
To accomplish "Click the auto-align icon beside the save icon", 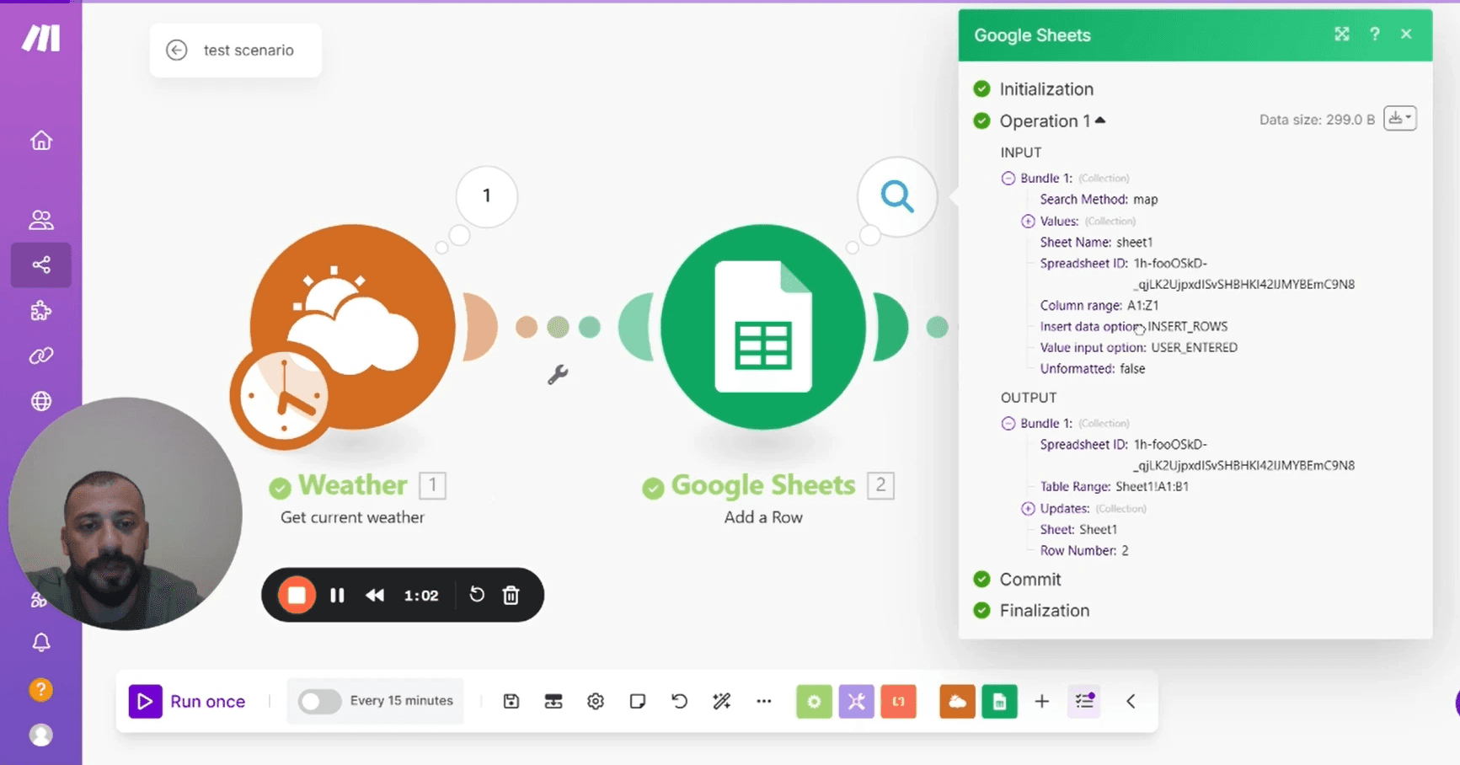I will coord(554,701).
